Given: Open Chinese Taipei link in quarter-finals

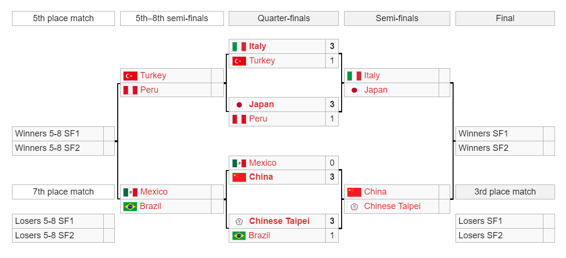Looking at the screenshot, I should click(x=279, y=221).
